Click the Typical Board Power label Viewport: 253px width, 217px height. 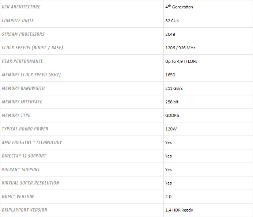[x=25, y=129]
